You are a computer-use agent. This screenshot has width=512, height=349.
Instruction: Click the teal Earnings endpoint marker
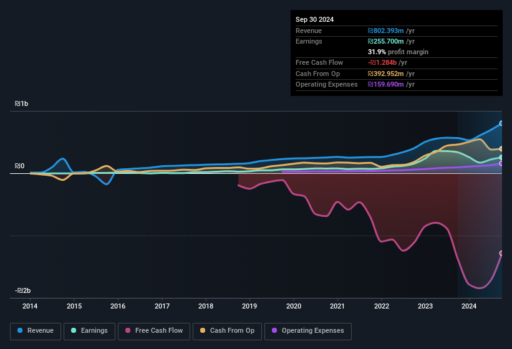point(501,157)
